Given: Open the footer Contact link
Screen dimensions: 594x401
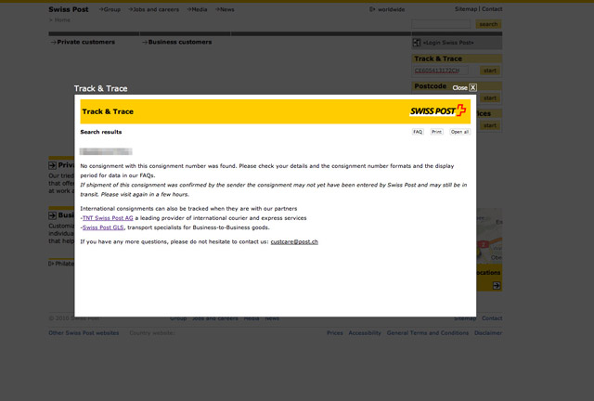Looking at the screenshot, I should tap(492, 318).
